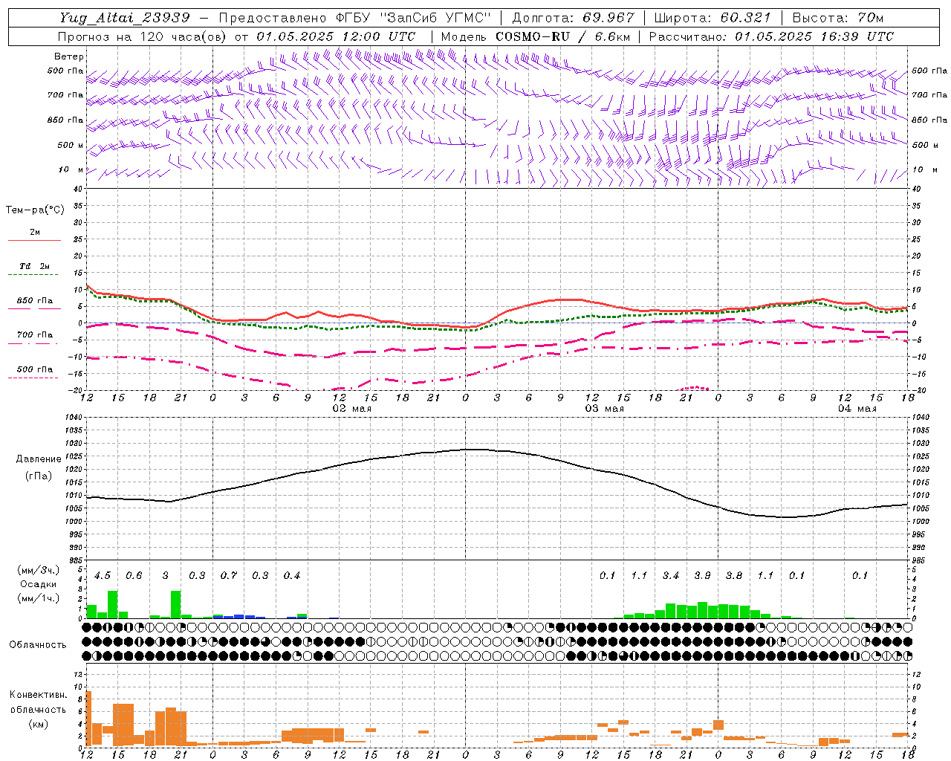This screenshot has height=761, width=951.
Task: Click the 3.8 precipitation total value
Action: (734, 576)
